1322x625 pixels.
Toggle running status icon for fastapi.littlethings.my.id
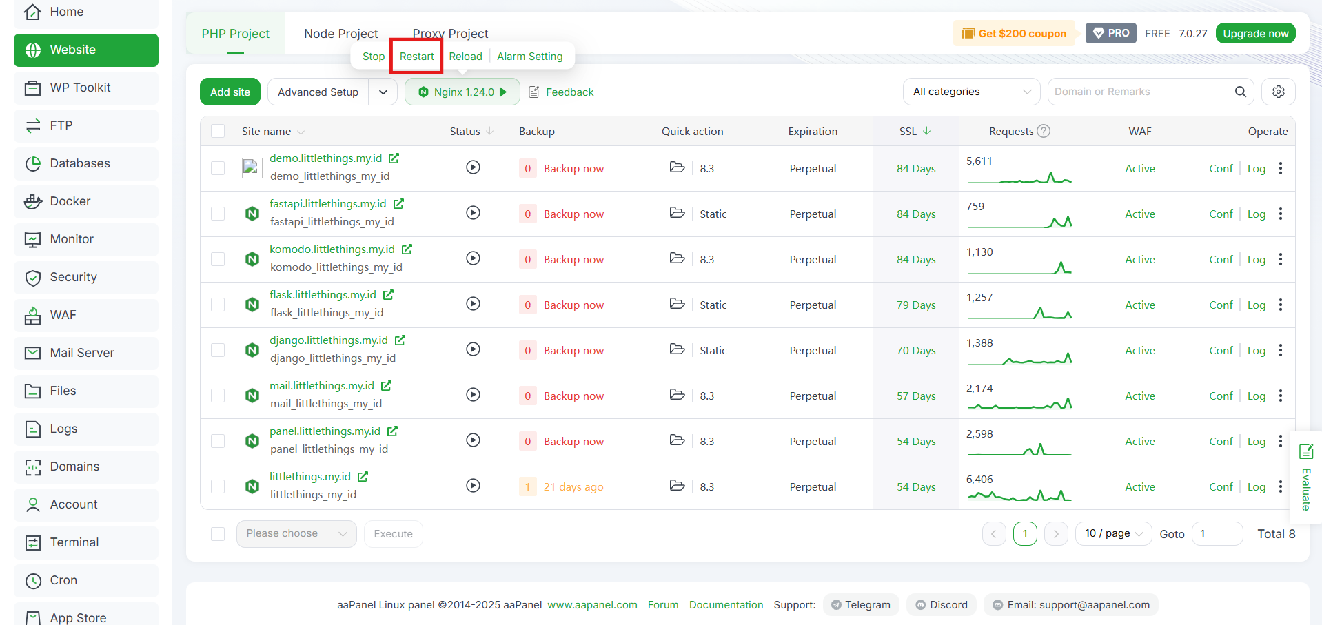coord(473,213)
